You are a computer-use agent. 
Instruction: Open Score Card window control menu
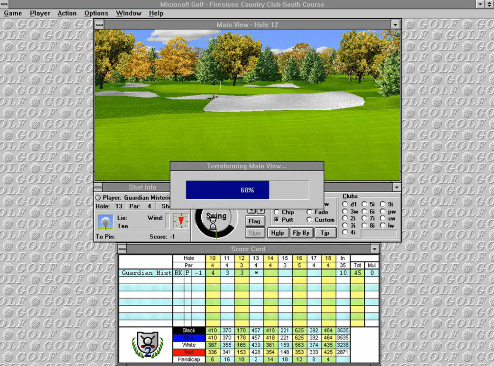point(122,249)
